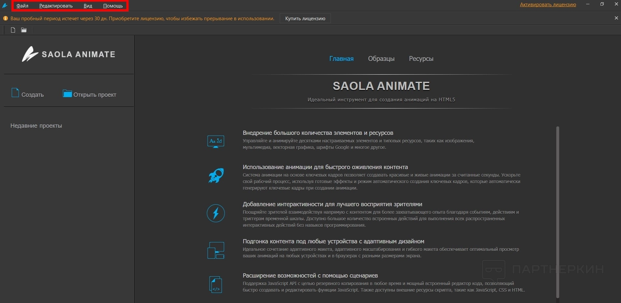This screenshot has height=303, width=621.
Task: Switch to the Образцы tab
Action: click(x=381, y=59)
